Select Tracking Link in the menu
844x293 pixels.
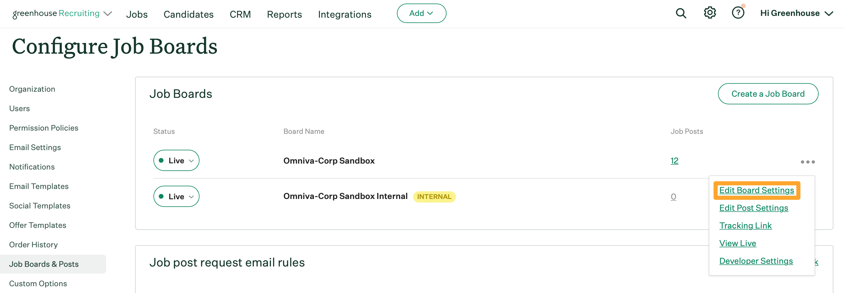745,225
